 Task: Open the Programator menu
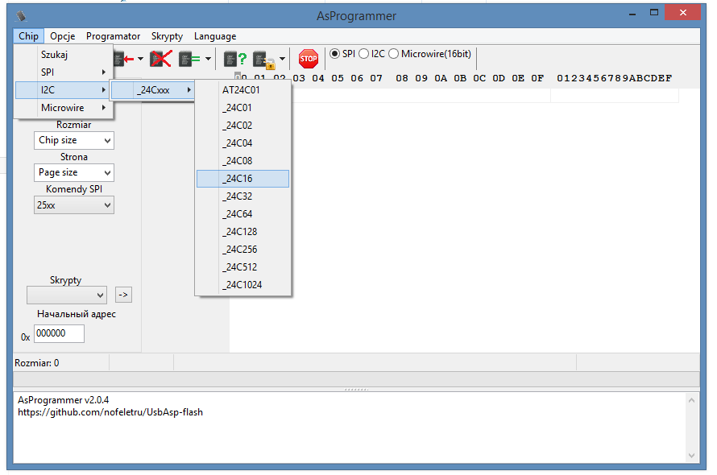pyautogui.click(x=113, y=36)
